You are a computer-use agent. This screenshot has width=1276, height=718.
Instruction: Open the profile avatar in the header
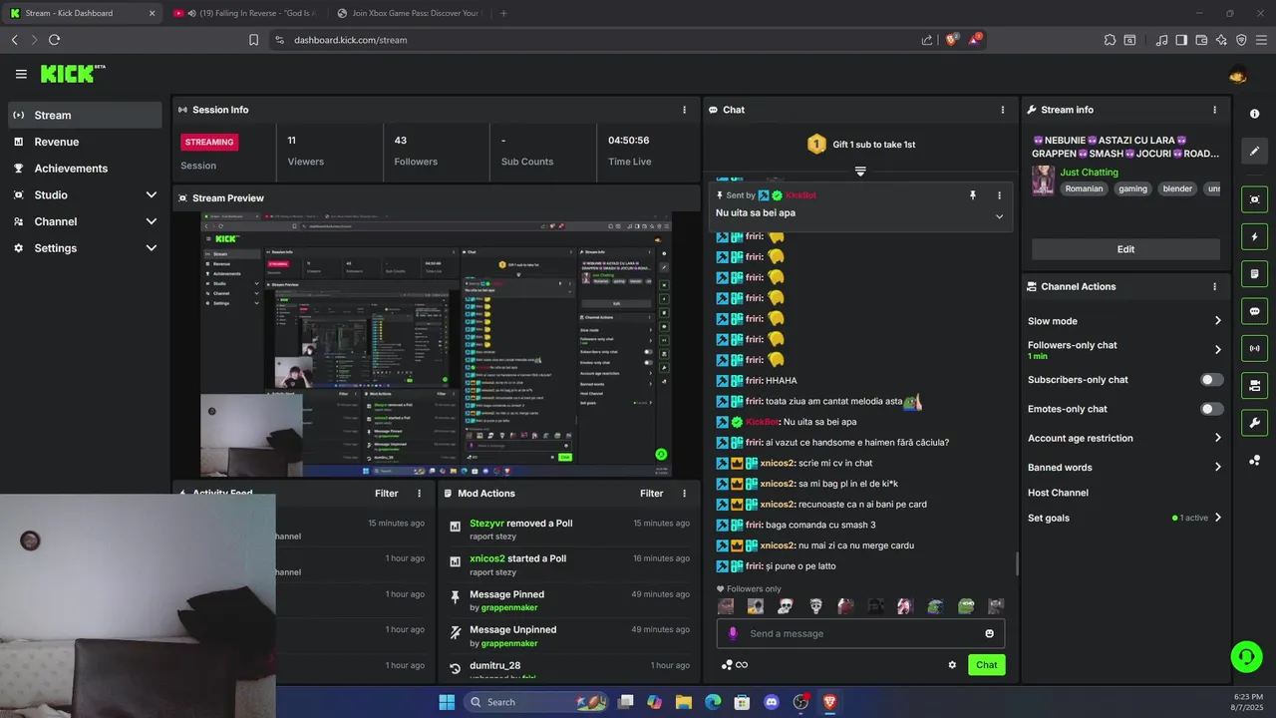pos(1238,74)
